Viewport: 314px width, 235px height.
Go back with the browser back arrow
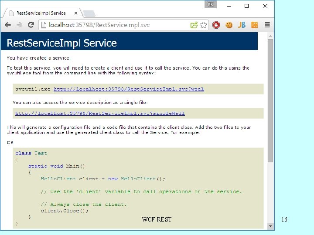[x=8, y=25]
